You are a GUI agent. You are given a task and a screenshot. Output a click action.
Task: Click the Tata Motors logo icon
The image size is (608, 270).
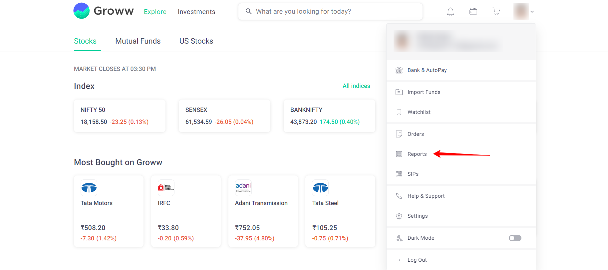[89, 188]
